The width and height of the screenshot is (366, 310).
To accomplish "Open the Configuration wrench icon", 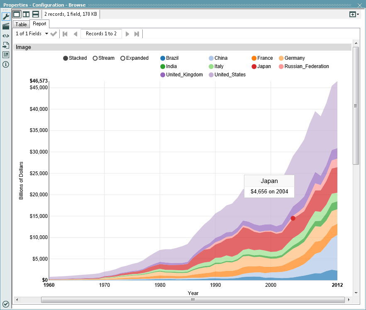I will click(6, 17).
